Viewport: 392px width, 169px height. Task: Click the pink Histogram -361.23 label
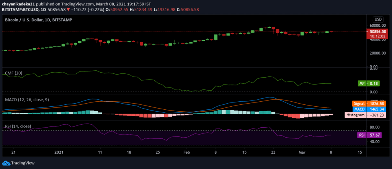point(366,115)
